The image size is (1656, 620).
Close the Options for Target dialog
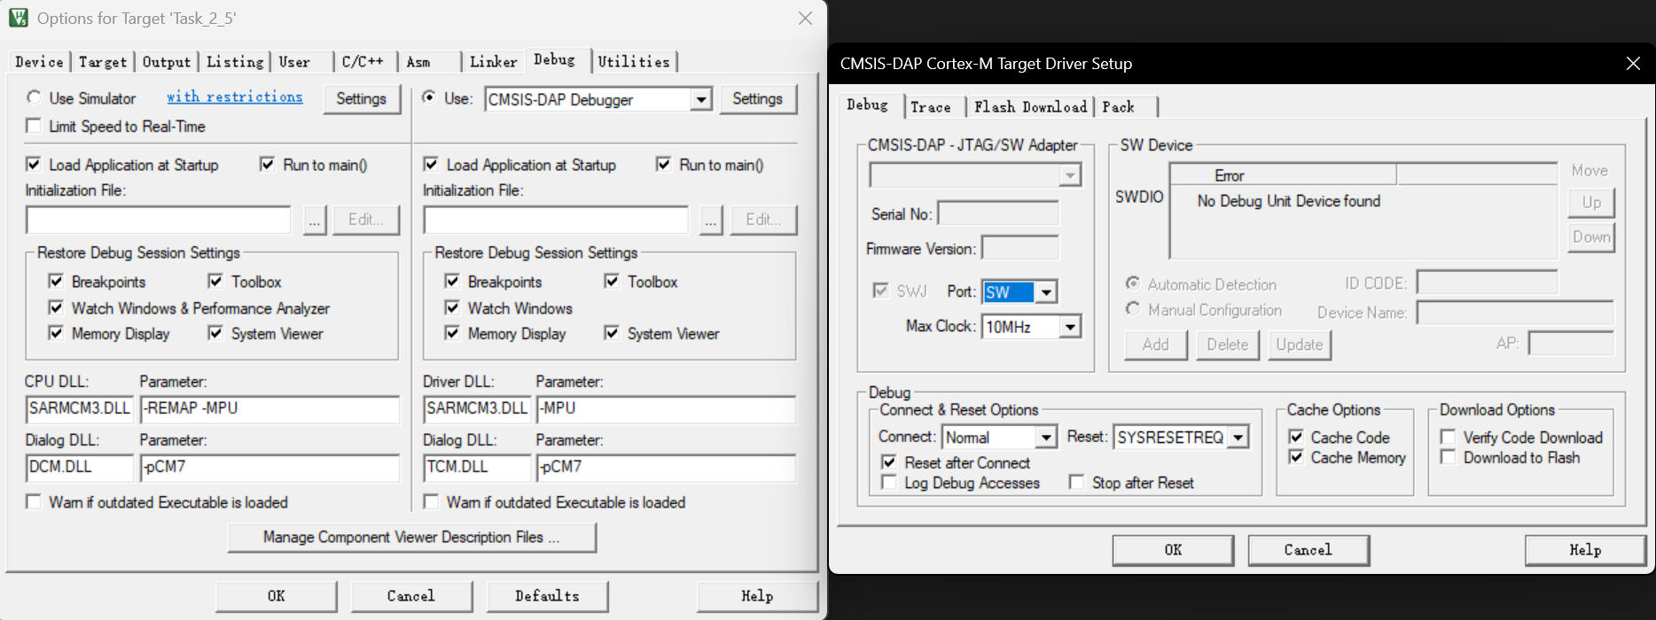[805, 19]
